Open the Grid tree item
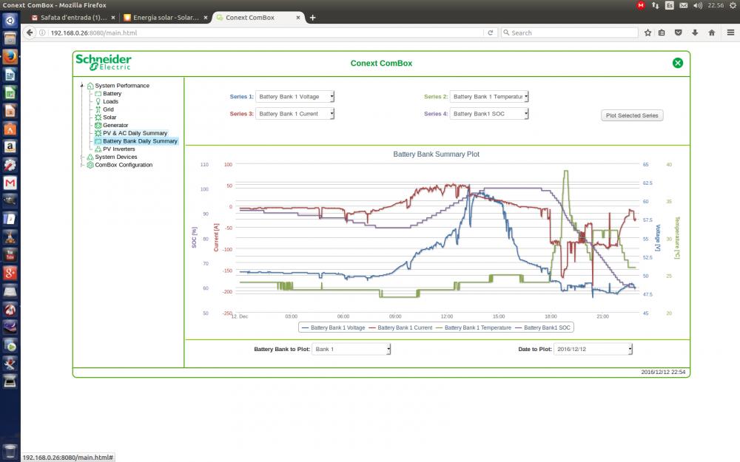 tap(108, 109)
